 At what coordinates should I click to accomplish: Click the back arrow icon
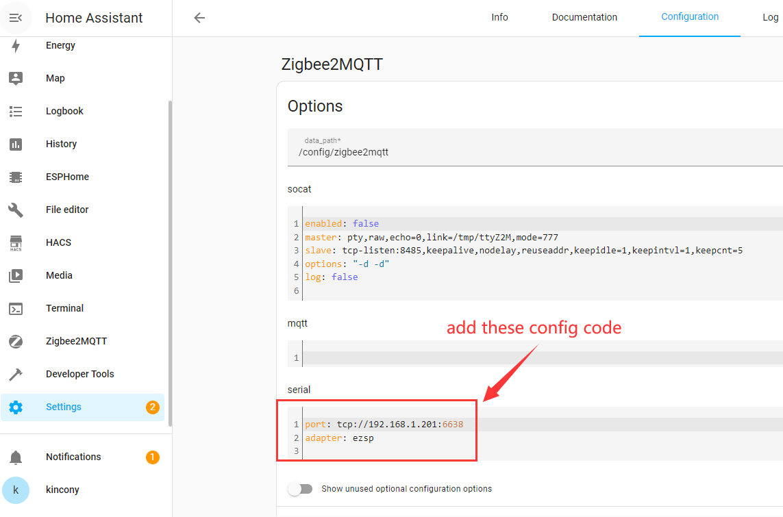(199, 18)
